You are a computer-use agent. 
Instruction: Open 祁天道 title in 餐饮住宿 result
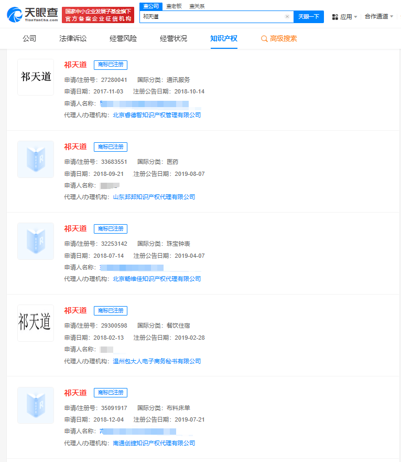point(75,311)
